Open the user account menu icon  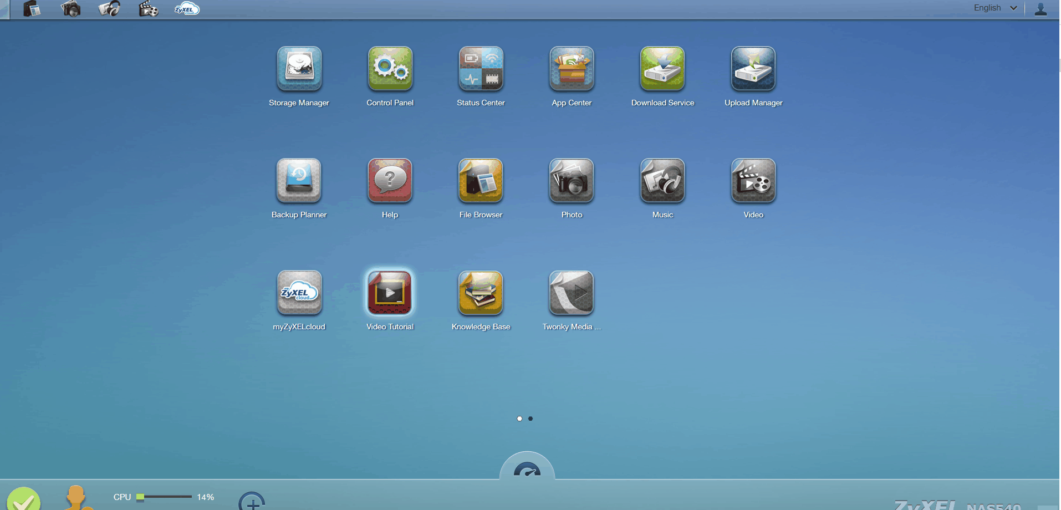click(x=1040, y=9)
